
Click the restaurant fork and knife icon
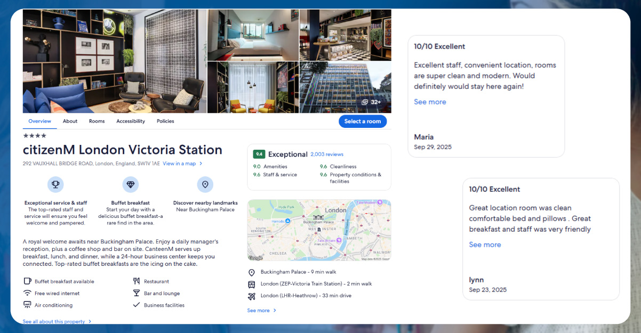click(137, 281)
